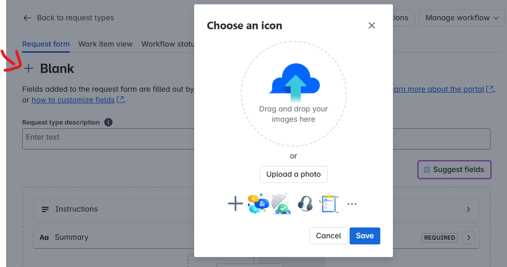
Task: Choose the Q&A chat bubbles icon
Action: (259, 204)
